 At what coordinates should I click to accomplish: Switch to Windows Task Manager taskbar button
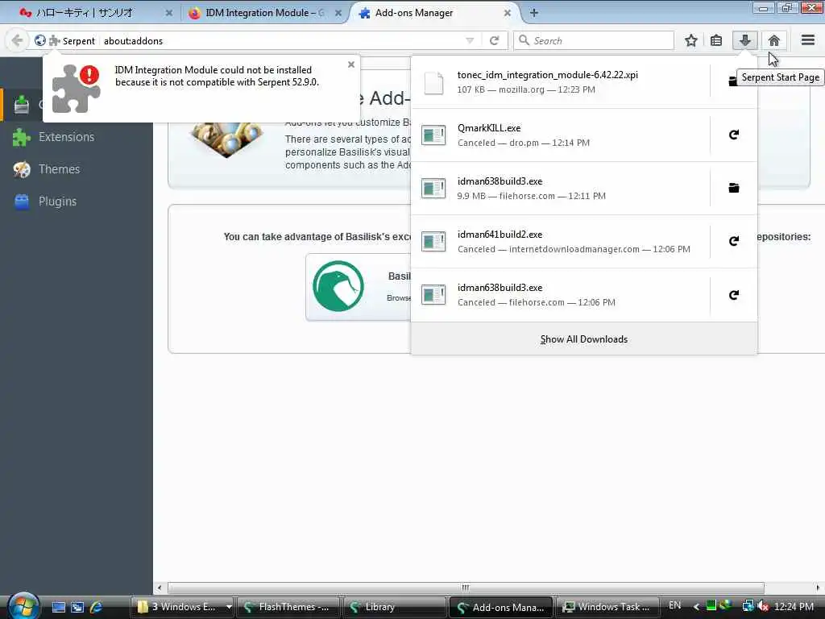[x=607, y=607]
